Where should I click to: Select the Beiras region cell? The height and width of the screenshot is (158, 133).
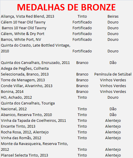(x=113, y=16)
